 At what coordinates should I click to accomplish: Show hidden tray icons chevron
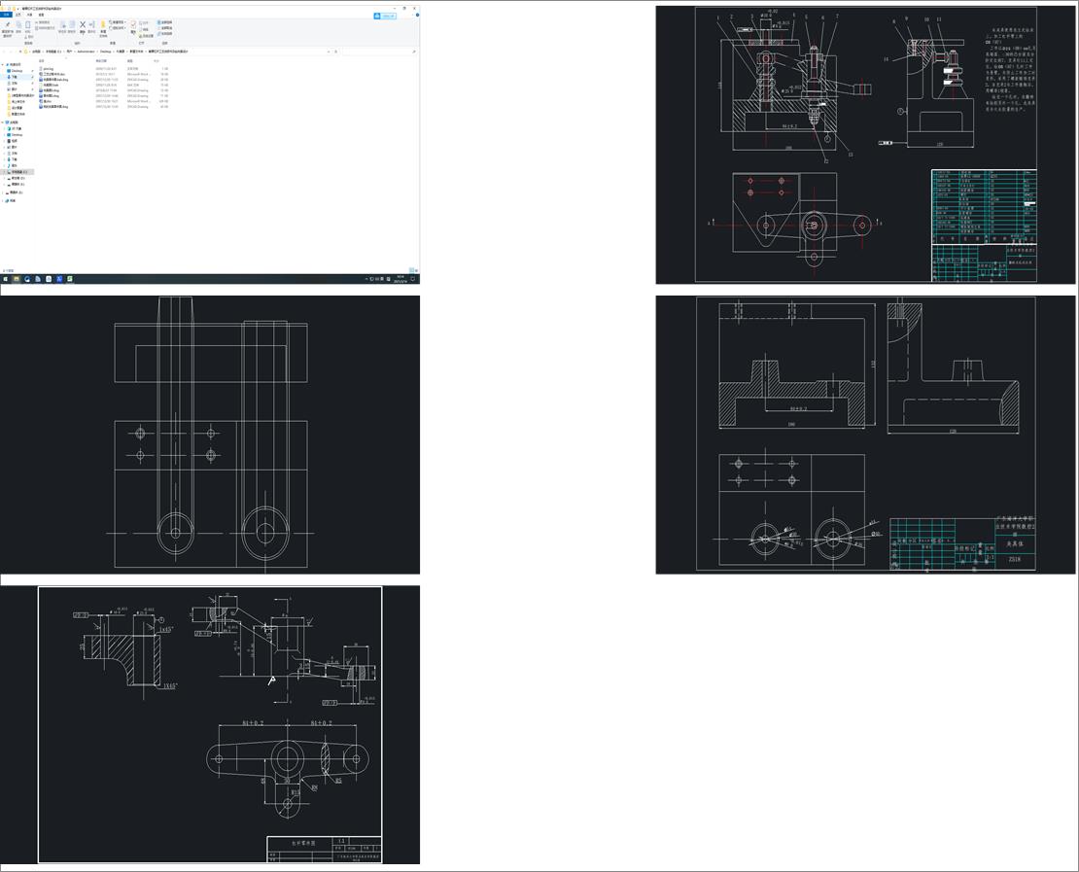pyautogui.click(x=366, y=279)
